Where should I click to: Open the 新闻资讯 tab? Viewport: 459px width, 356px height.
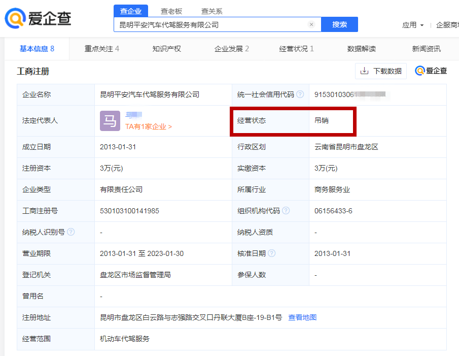coord(427,48)
